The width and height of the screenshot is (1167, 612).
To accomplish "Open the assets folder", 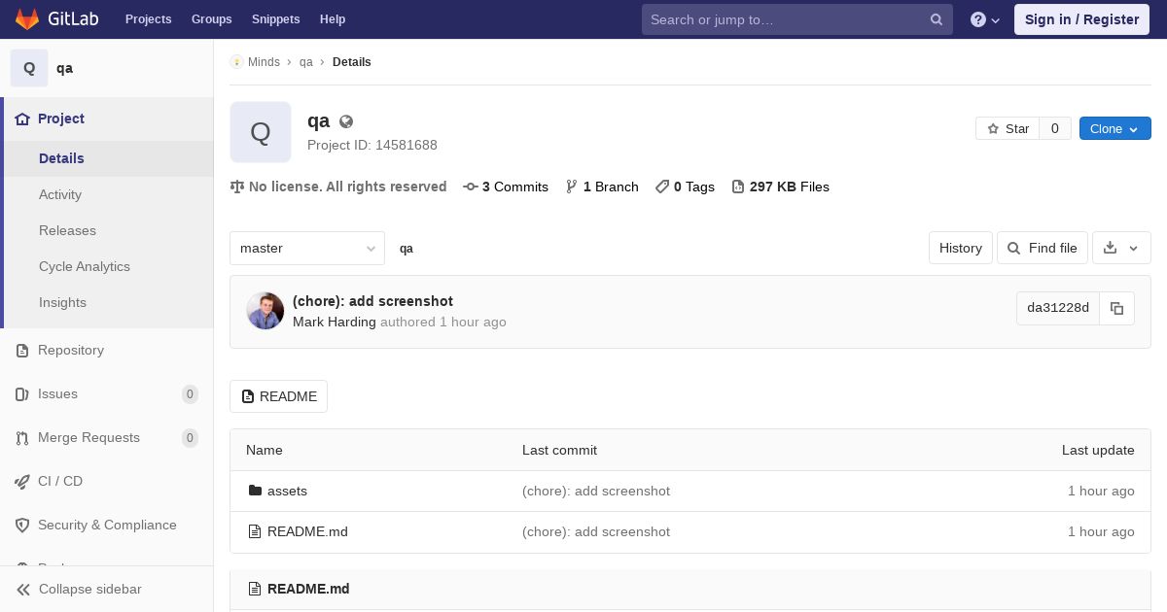I will [x=287, y=491].
